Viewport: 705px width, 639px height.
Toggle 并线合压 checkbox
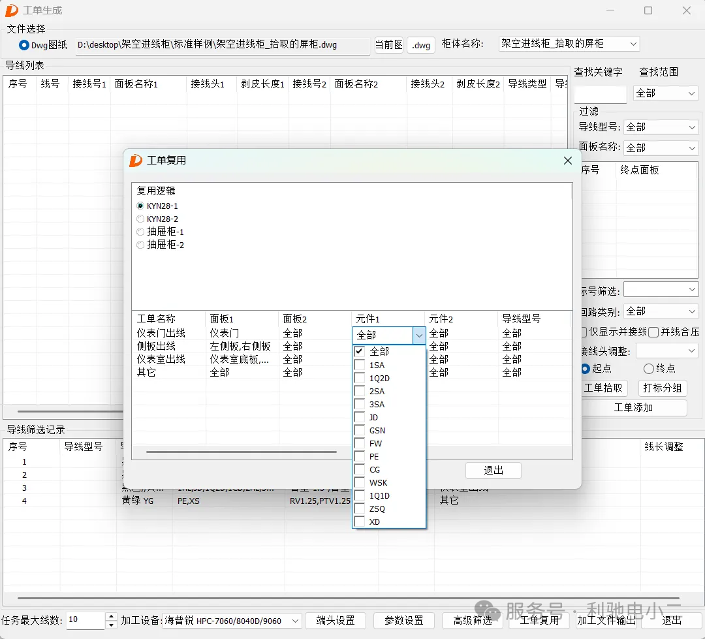pos(653,332)
